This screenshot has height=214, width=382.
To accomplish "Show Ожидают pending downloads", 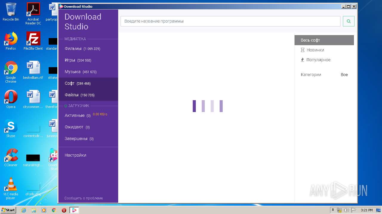I will [88, 127].
